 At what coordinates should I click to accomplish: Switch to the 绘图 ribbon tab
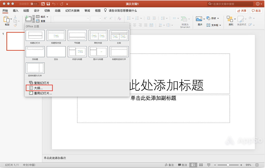pos(26,11)
